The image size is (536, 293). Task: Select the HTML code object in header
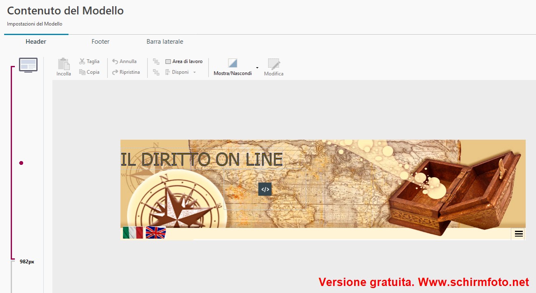coord(265,189)
